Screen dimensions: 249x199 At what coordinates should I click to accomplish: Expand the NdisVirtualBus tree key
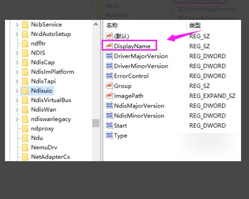pos(17,100)
